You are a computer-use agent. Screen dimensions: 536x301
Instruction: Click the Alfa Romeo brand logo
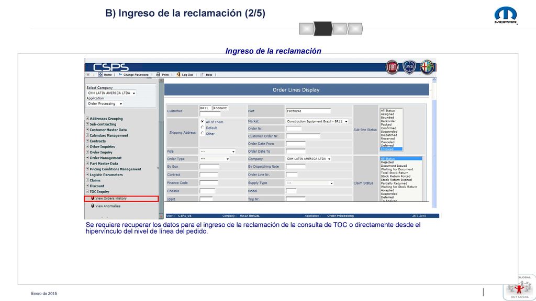click(x=427, y=66)
